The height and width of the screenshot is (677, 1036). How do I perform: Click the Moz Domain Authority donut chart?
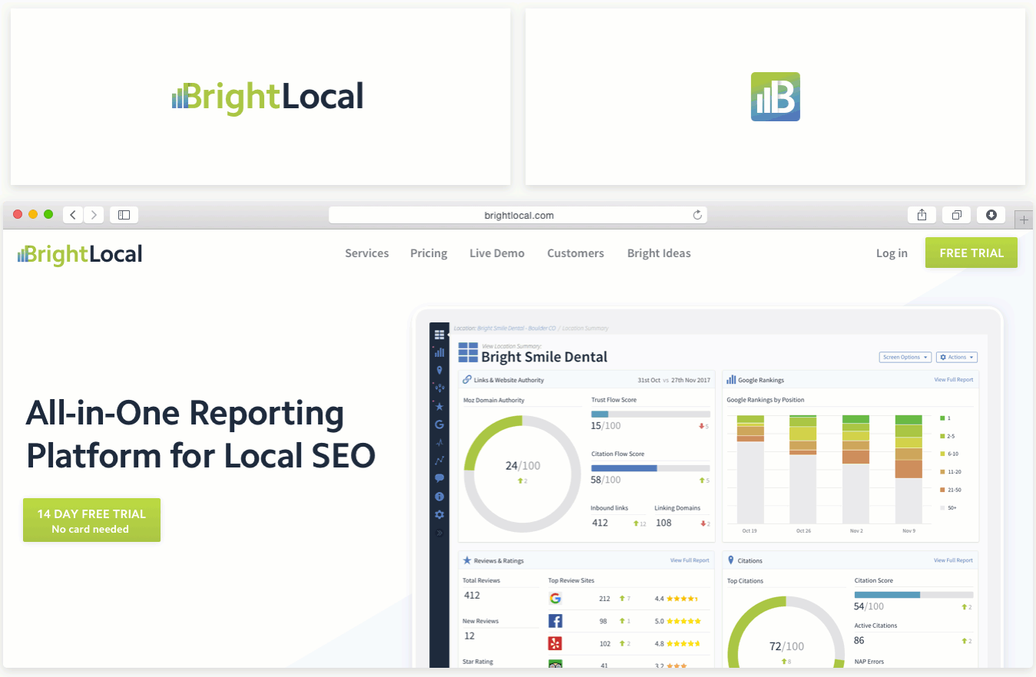(522, 474)
